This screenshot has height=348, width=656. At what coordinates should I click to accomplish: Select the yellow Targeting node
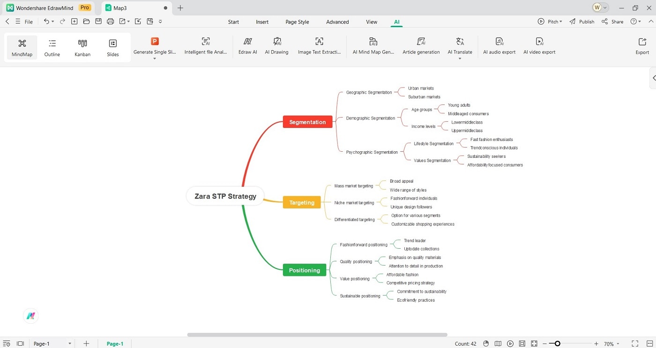302,202
